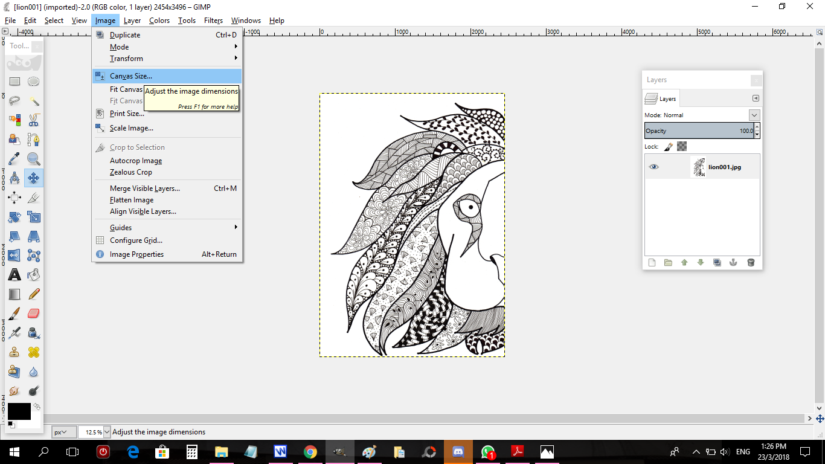This screenshot has height=464, width=825.
Task: Select the Measure compass tool
Action: point(14,178)
